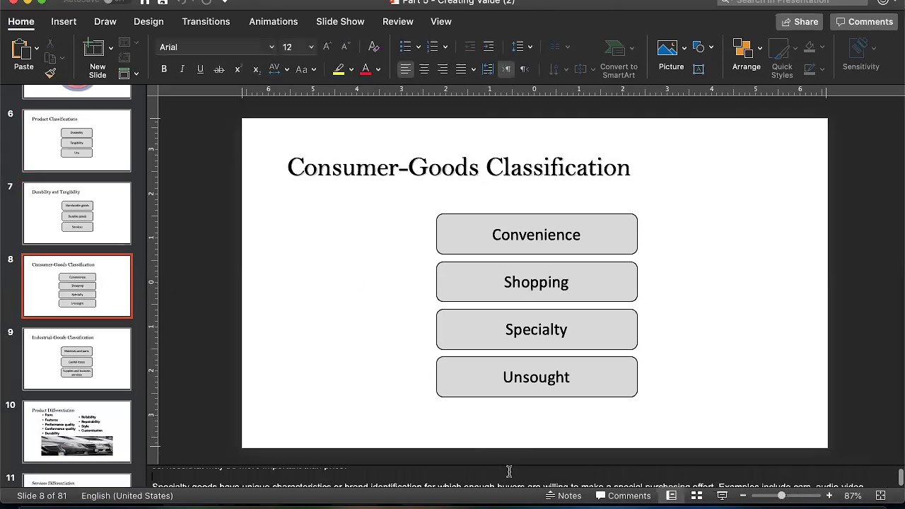Screen dimensions: 905x509
Task: Toggle italic formatting
Action: 182,69
